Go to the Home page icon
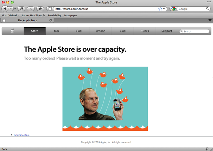 (x=40, y=9)
